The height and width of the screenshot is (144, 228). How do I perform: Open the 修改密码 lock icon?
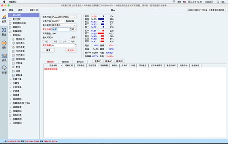[x=10, y=111]
